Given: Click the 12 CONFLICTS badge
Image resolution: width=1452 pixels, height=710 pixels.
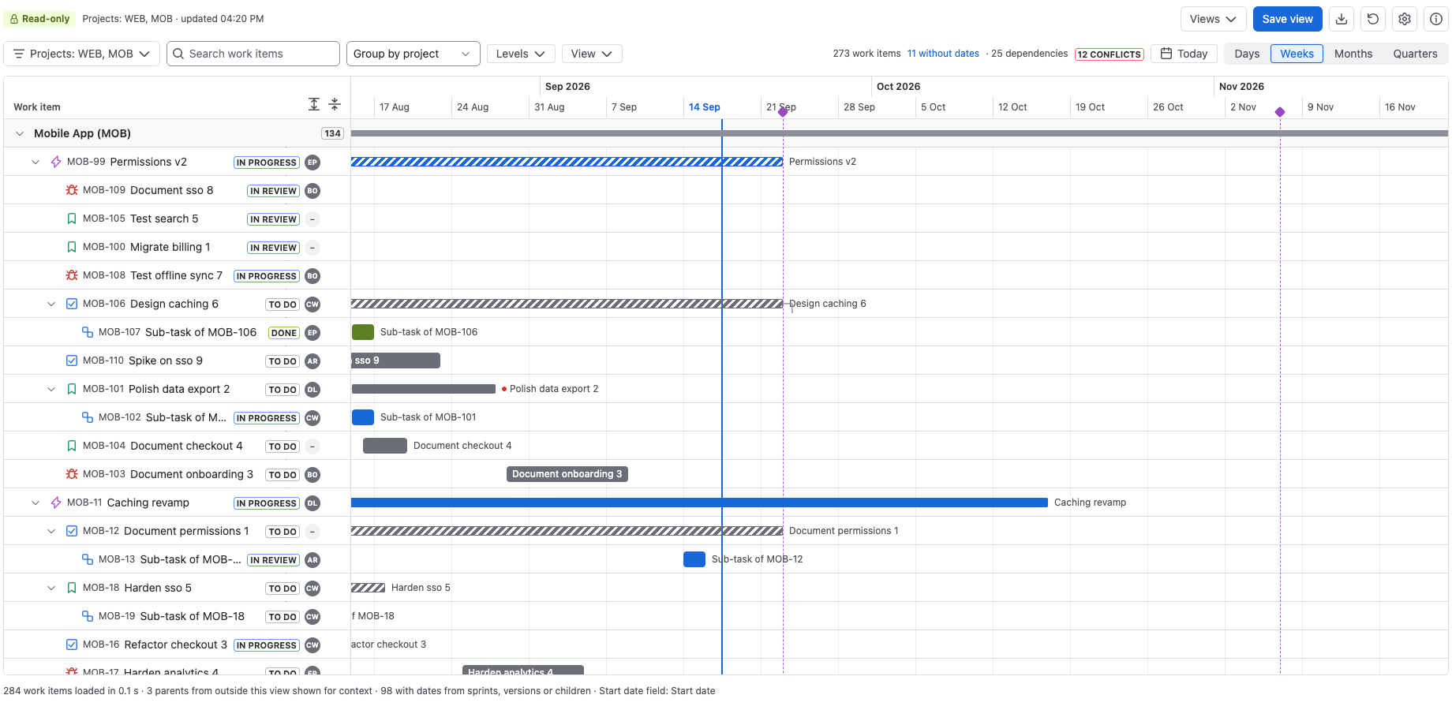Looking at the screenshot, I should pos(1110,54).
